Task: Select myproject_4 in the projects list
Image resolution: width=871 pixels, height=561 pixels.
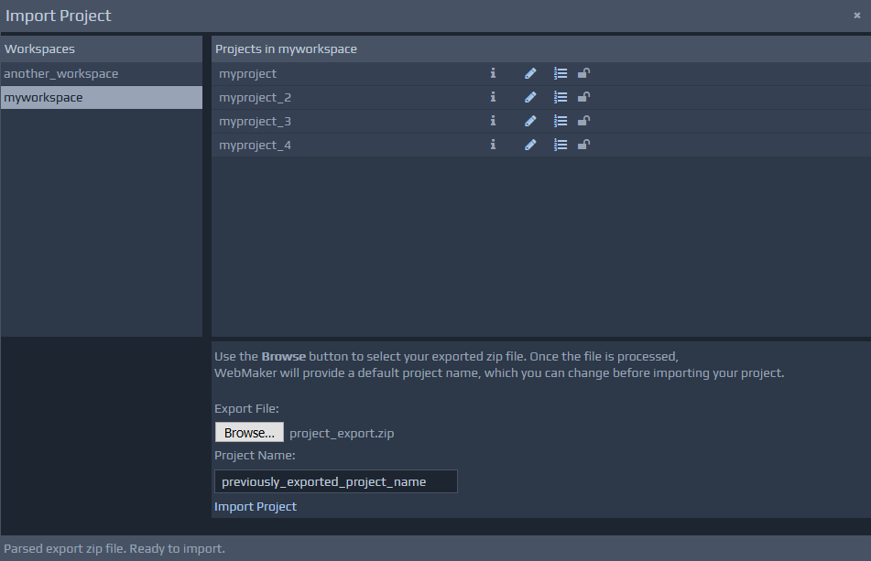Action: tap(255, 145)
